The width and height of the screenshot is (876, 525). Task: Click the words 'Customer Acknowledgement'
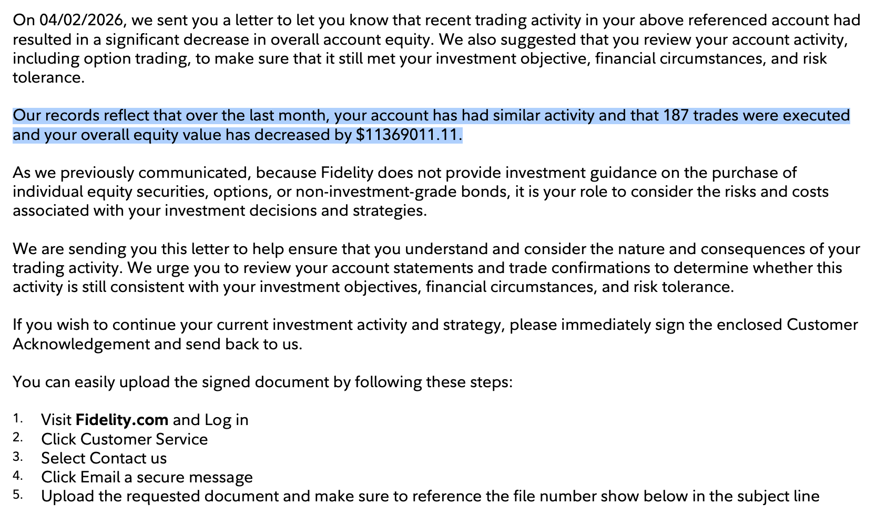coord(435,335)
